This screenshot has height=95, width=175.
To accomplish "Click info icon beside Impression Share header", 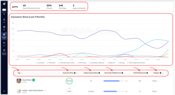I will click(75, 73).
